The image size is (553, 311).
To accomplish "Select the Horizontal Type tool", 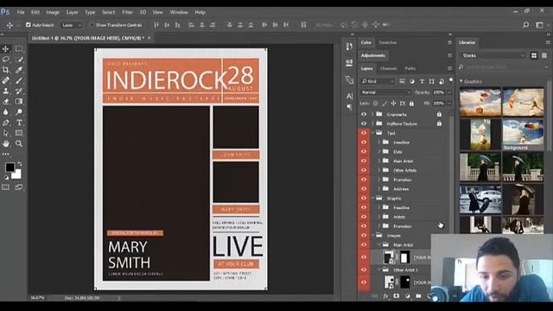I will click(x=19, y=123).
